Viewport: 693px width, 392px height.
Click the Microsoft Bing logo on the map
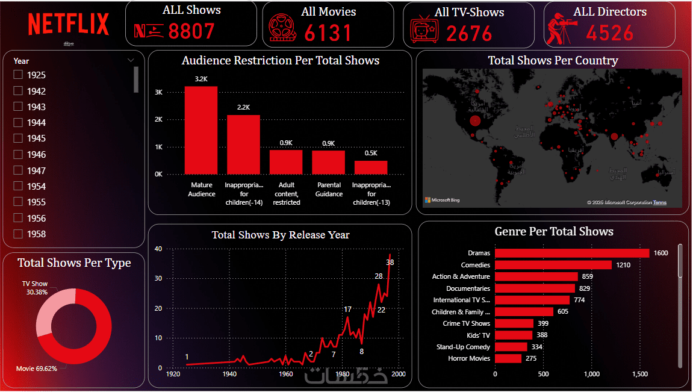pos(443,200)
